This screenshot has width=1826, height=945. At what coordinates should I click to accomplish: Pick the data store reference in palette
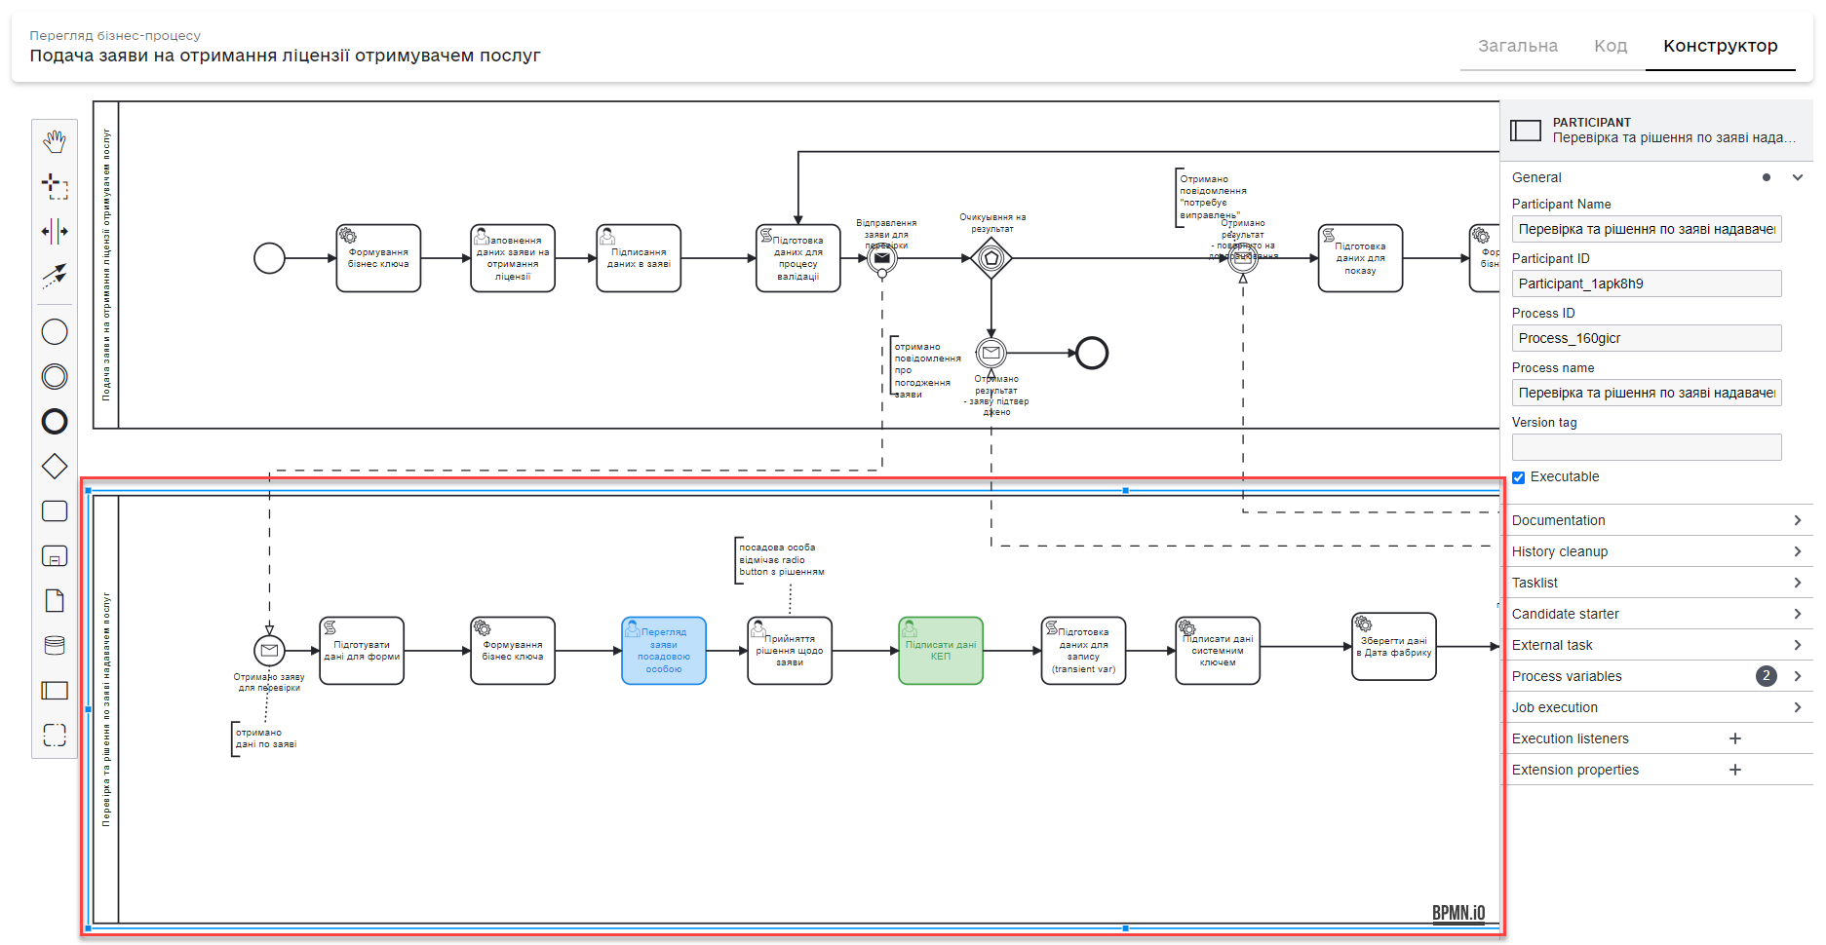click(x=55, y=645)
